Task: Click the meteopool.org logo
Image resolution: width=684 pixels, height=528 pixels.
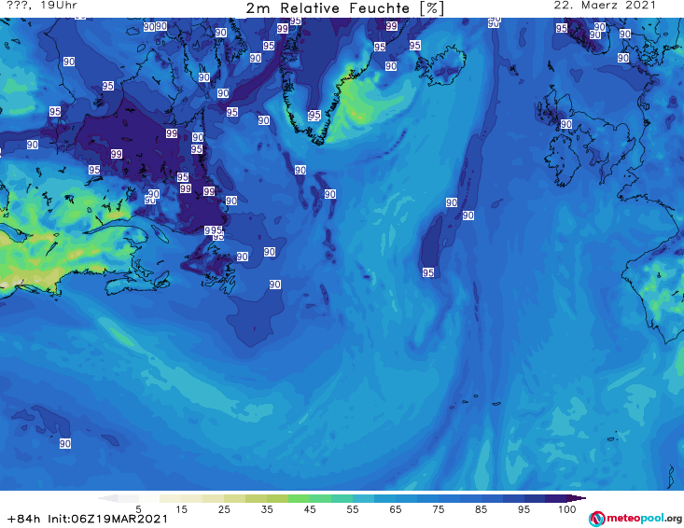Action: [635, 519]
